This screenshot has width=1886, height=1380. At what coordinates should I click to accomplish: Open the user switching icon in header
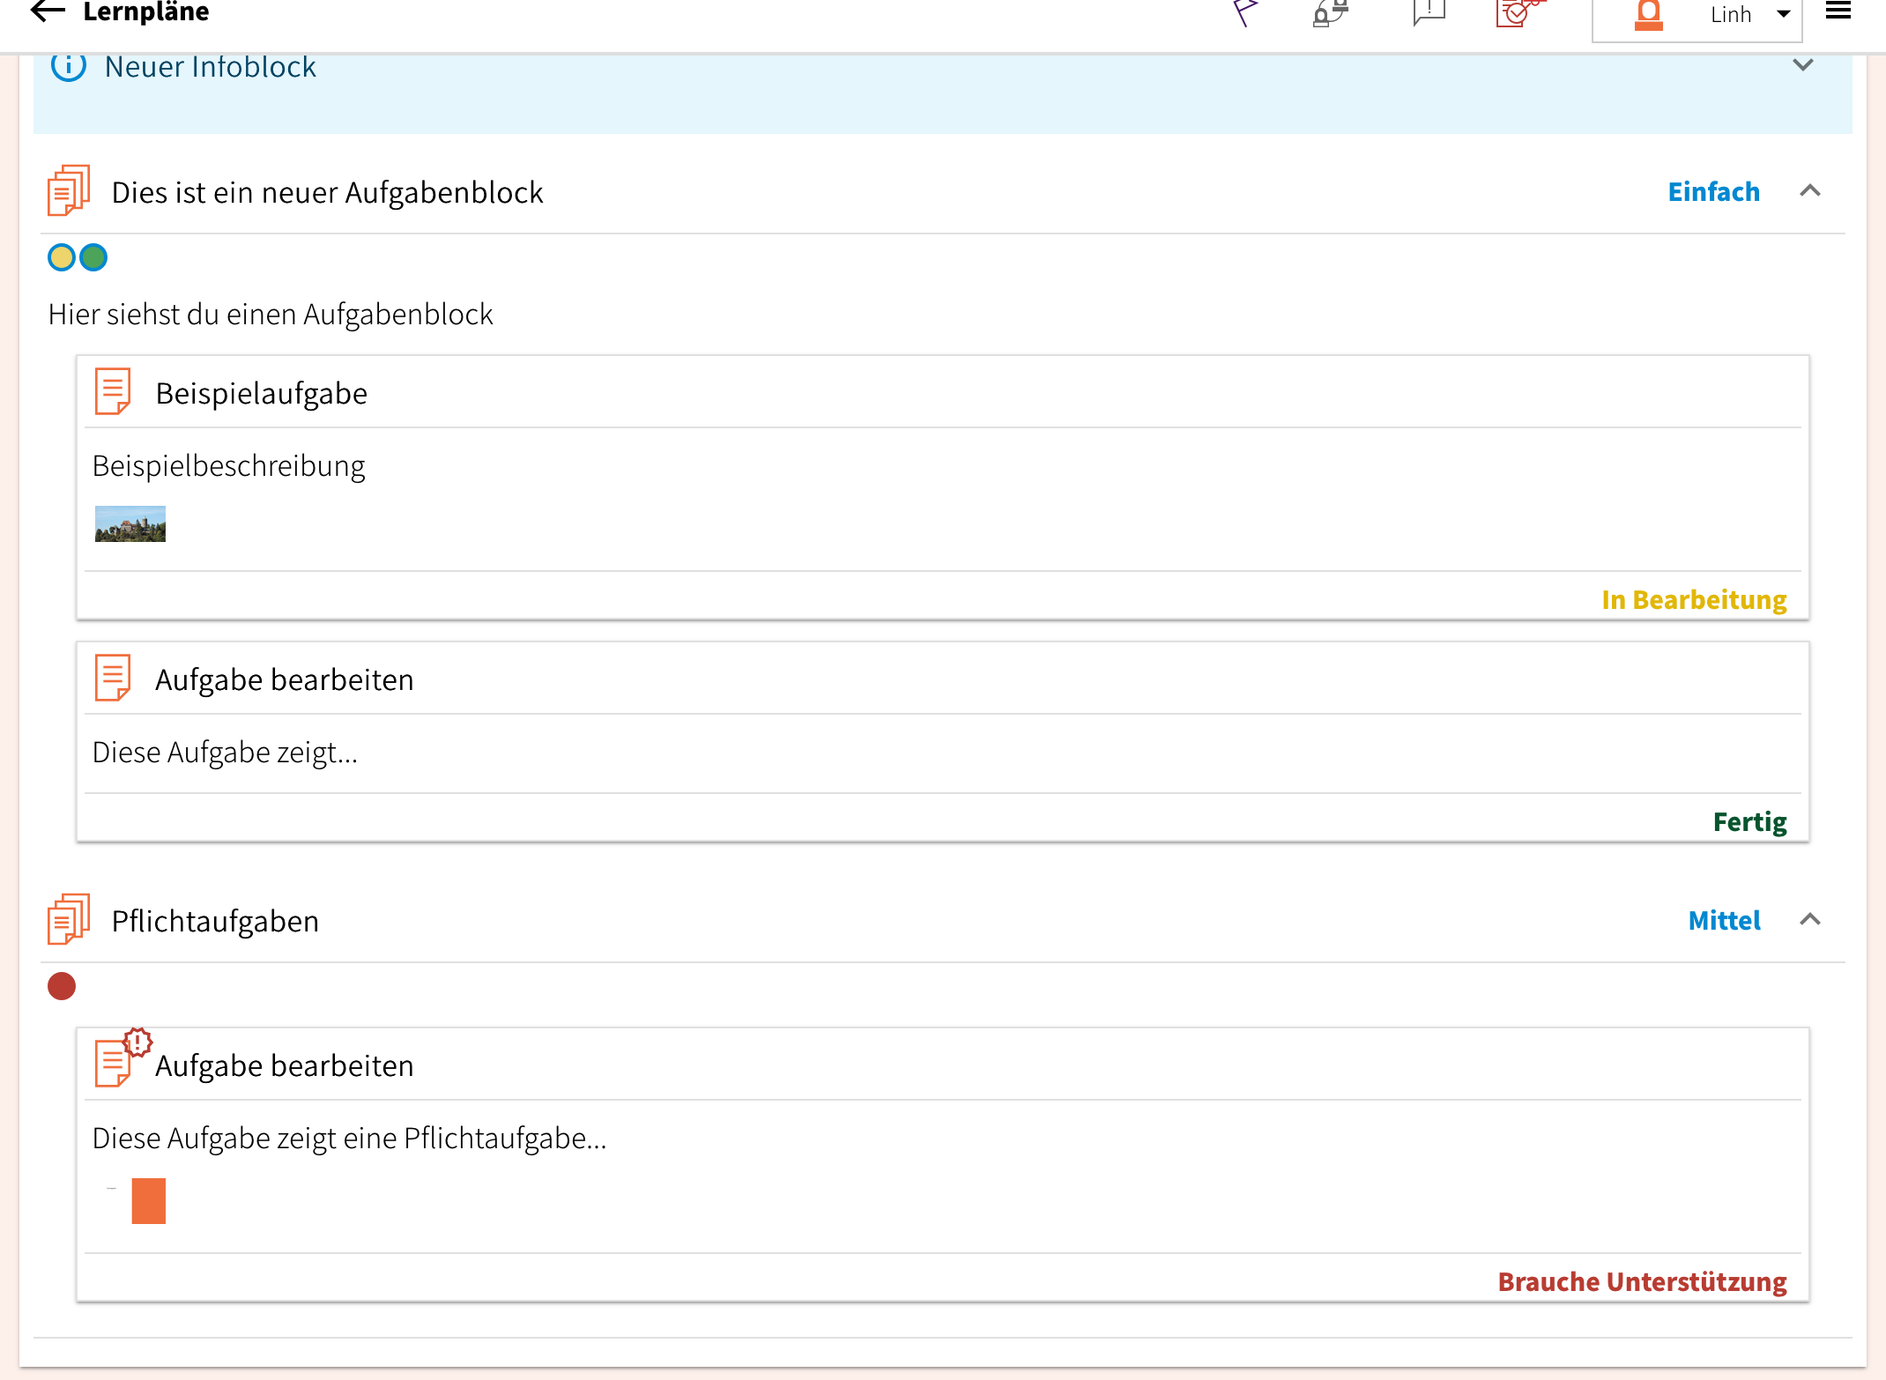1331,12
